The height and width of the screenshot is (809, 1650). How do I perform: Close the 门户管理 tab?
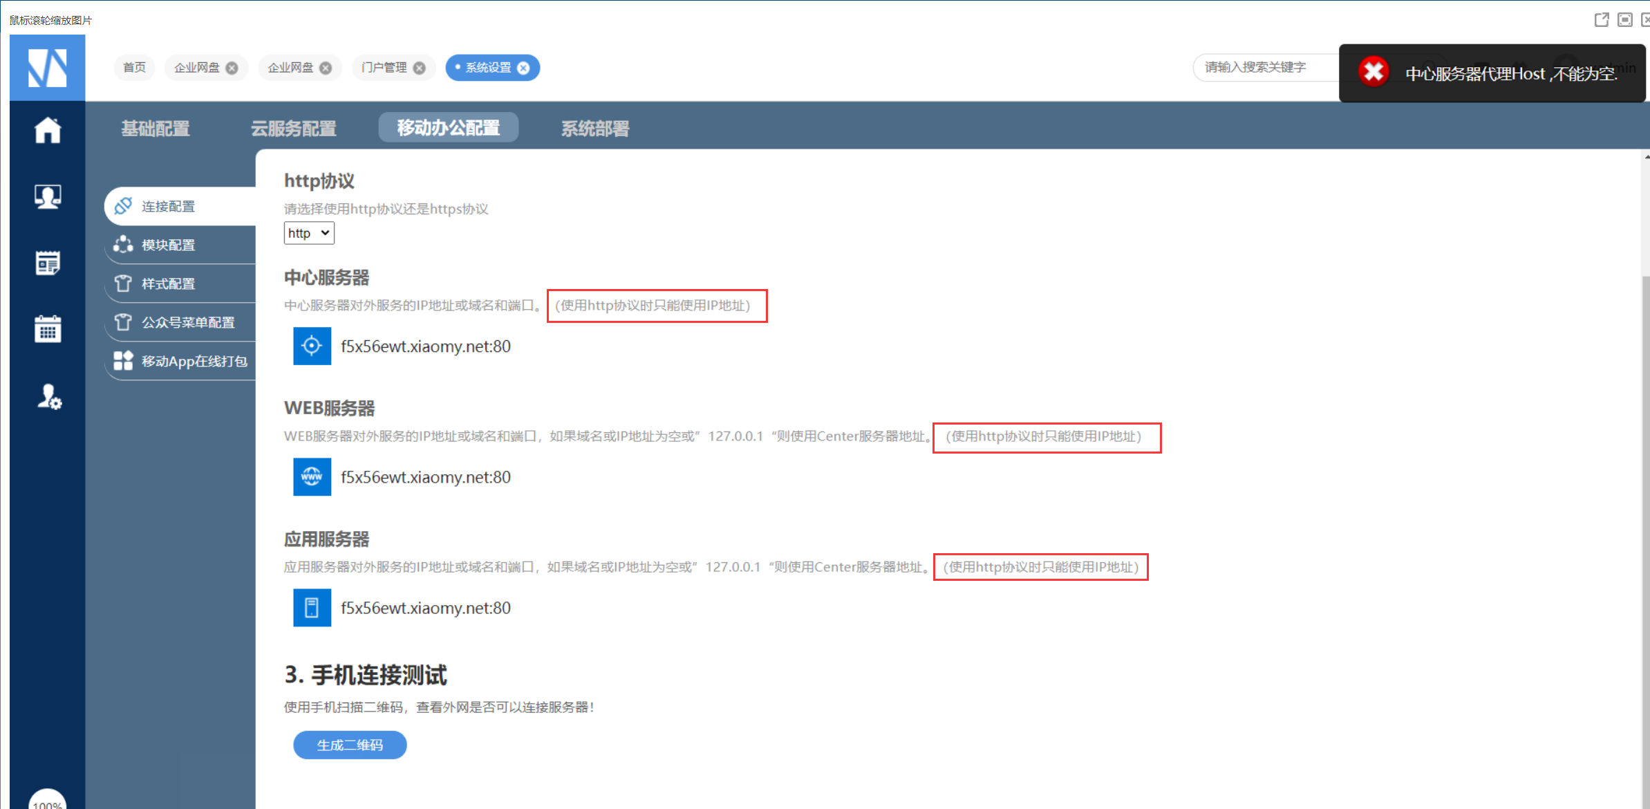(419, 68)
